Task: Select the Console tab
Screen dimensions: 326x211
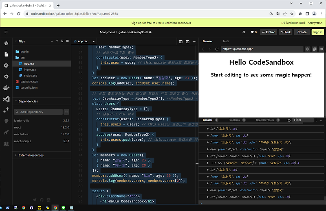Action: click(207, 120)
